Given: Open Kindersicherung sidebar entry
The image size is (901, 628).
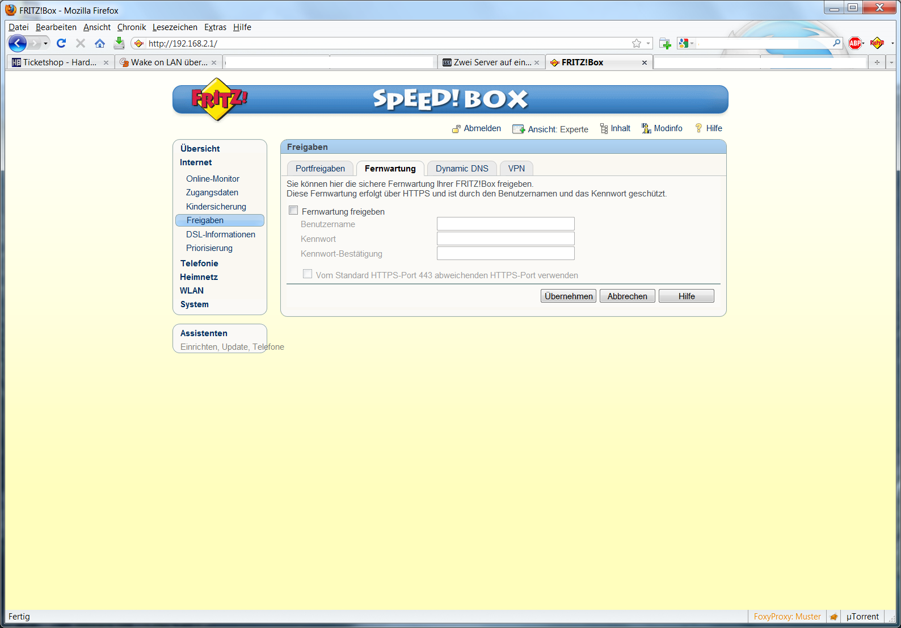Looking at the screenshot, I should point(216,207).
